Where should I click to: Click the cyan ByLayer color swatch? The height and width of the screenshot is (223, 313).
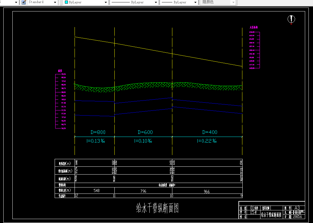pos(66,2)
